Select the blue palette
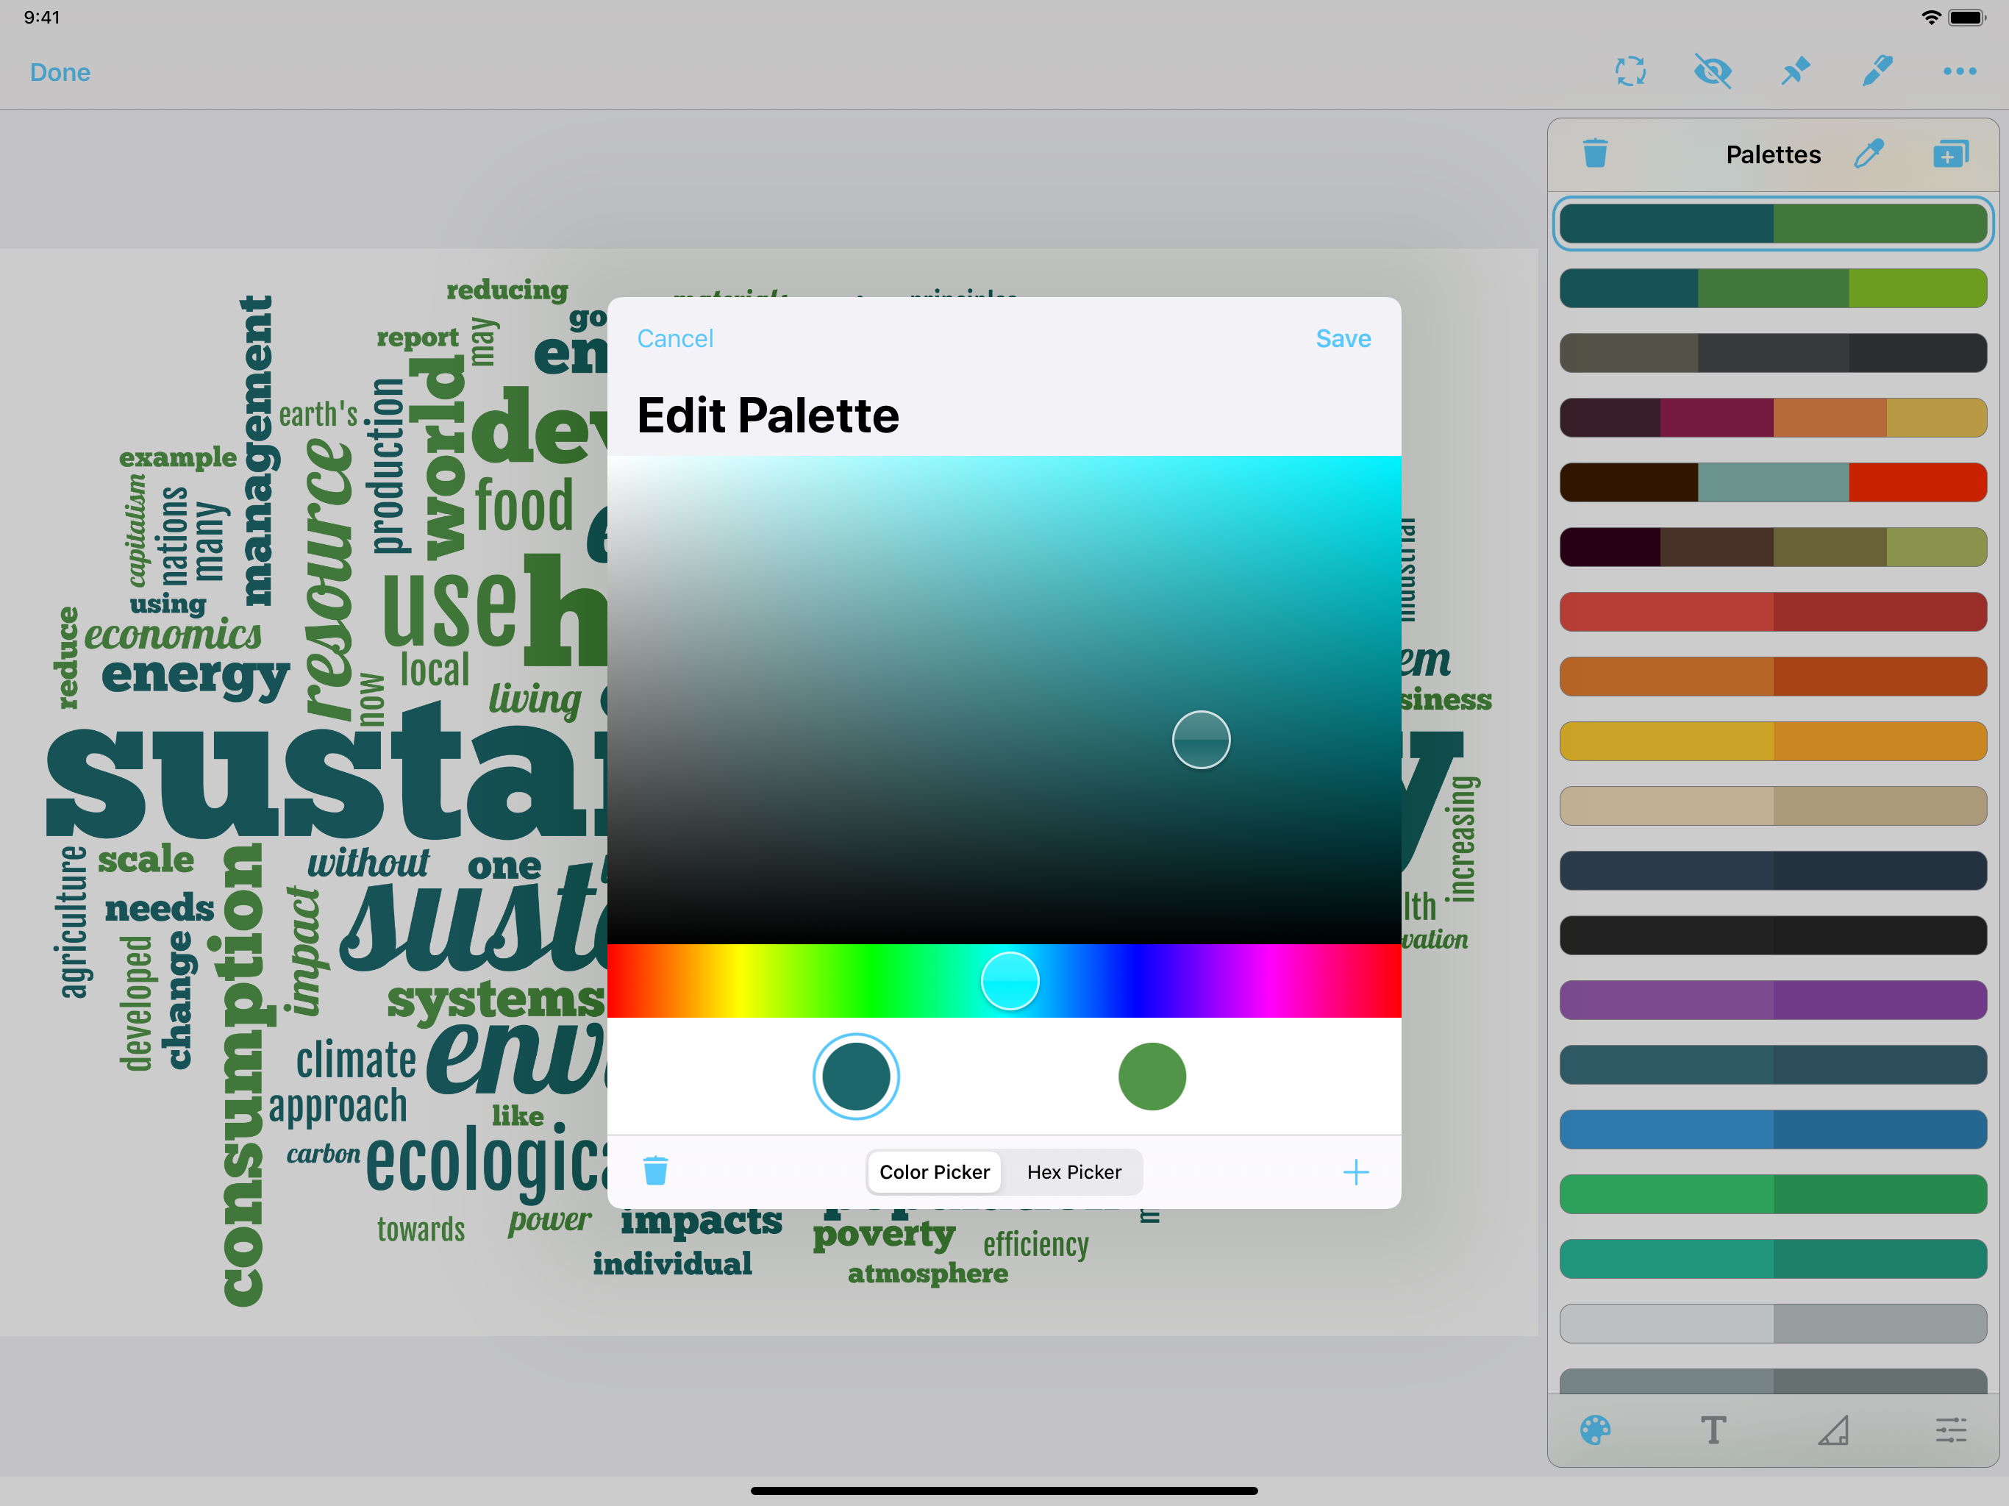Image resolution: width=2009 pixels, height=1506 pixels. [x=1773, y=1129]
